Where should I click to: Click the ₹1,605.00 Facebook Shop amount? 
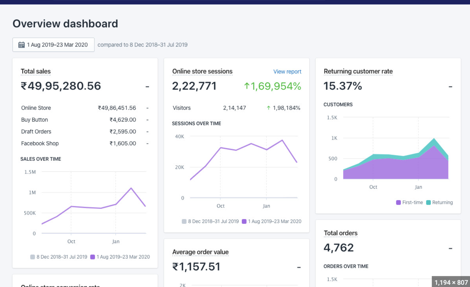pos(122,143)
